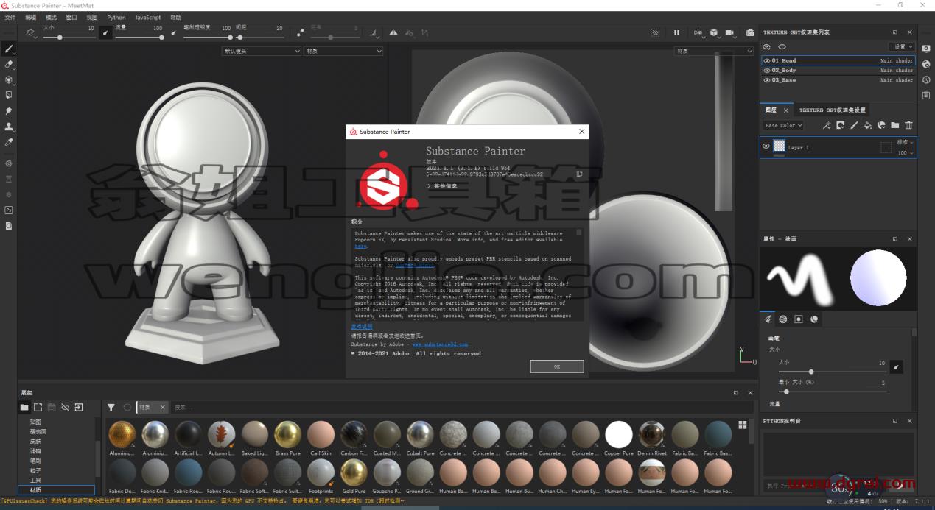Screen dimensions: 935x510
Task: Open the log icon in right dock
Action: coord(926,95)
